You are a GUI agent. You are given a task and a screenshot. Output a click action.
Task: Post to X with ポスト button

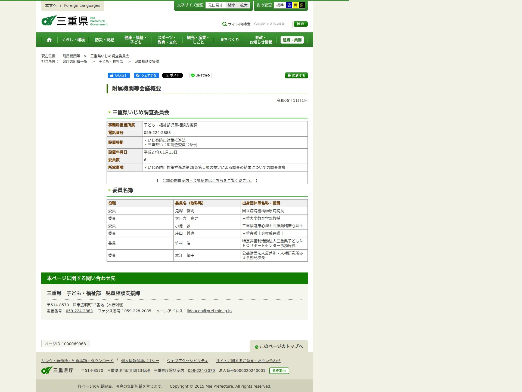coord(172,75)
